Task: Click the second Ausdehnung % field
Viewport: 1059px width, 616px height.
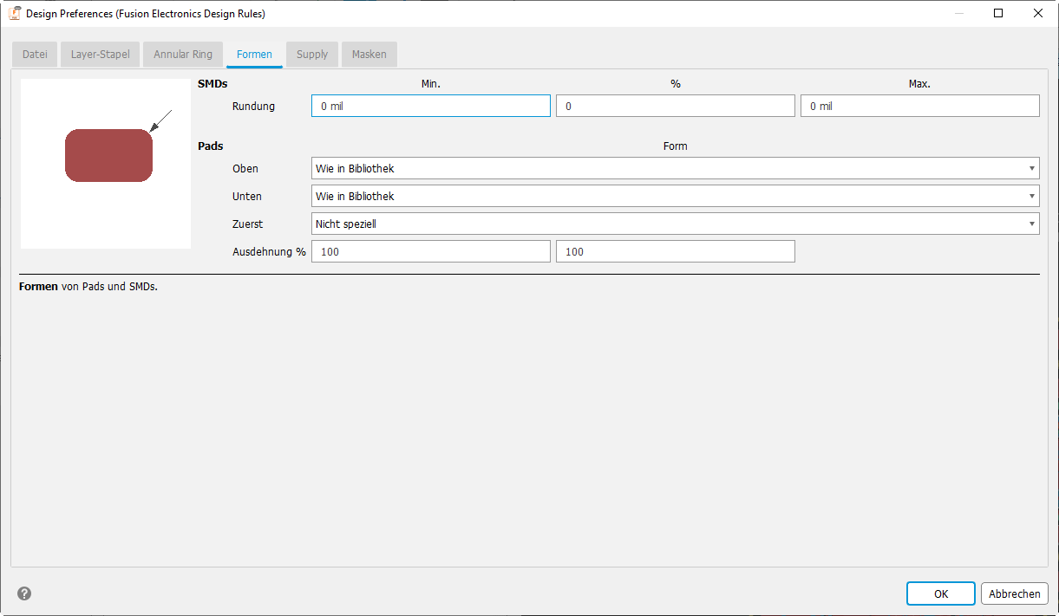Action: pyautogui.click(x=676, y=251)
